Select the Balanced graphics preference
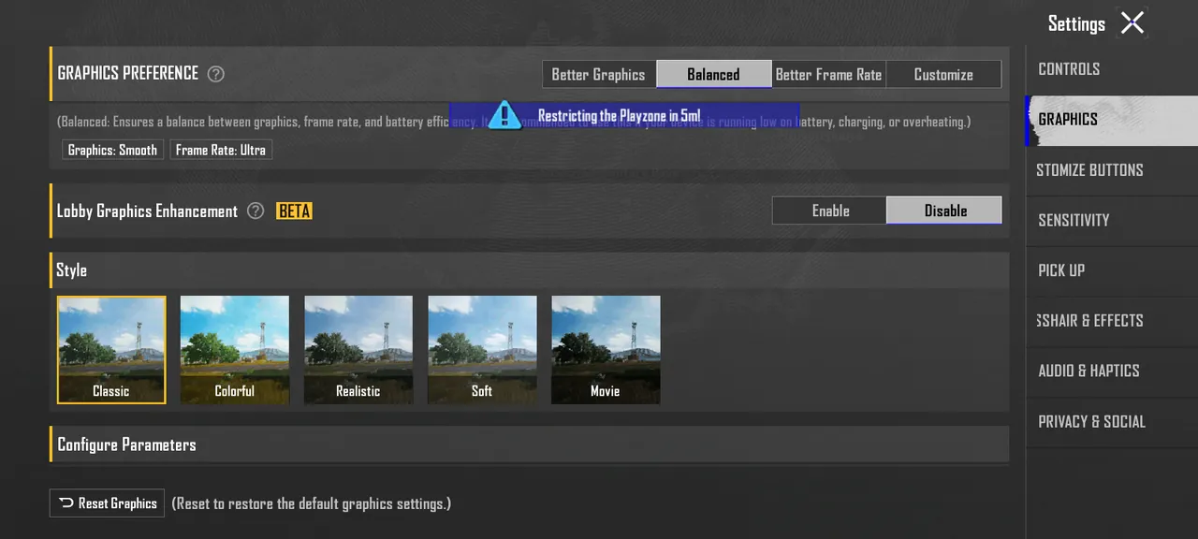1198x539 pixels. point(714,75)
